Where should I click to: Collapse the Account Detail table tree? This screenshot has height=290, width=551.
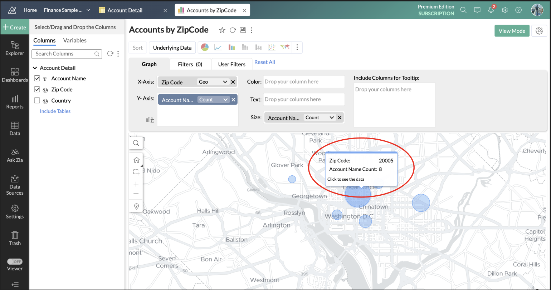pos(35,68)
